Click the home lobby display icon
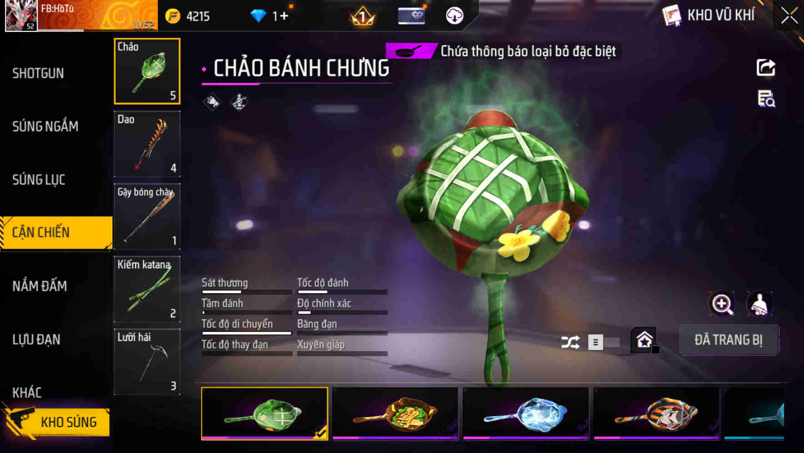804x453 pixels. coord(644,340)
